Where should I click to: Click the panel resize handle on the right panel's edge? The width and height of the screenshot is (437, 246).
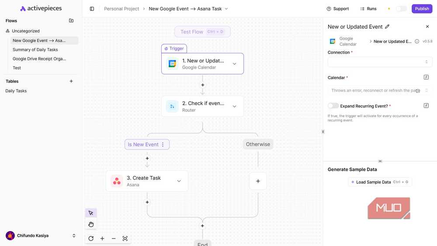(323, 132)
